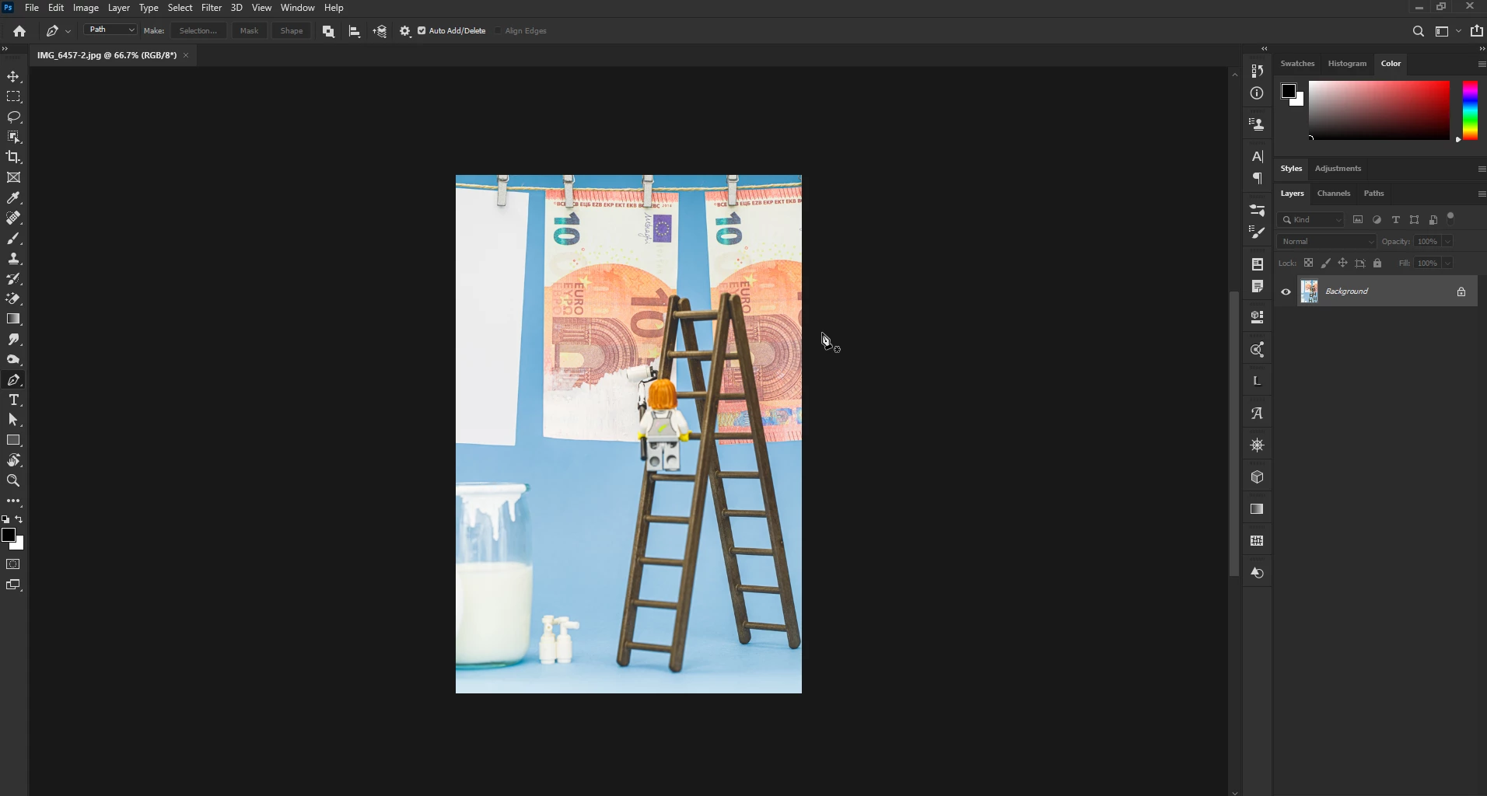This screenshot has width=1487, height=796.
Task: Click the Home icon
Action: coord(19,31)
